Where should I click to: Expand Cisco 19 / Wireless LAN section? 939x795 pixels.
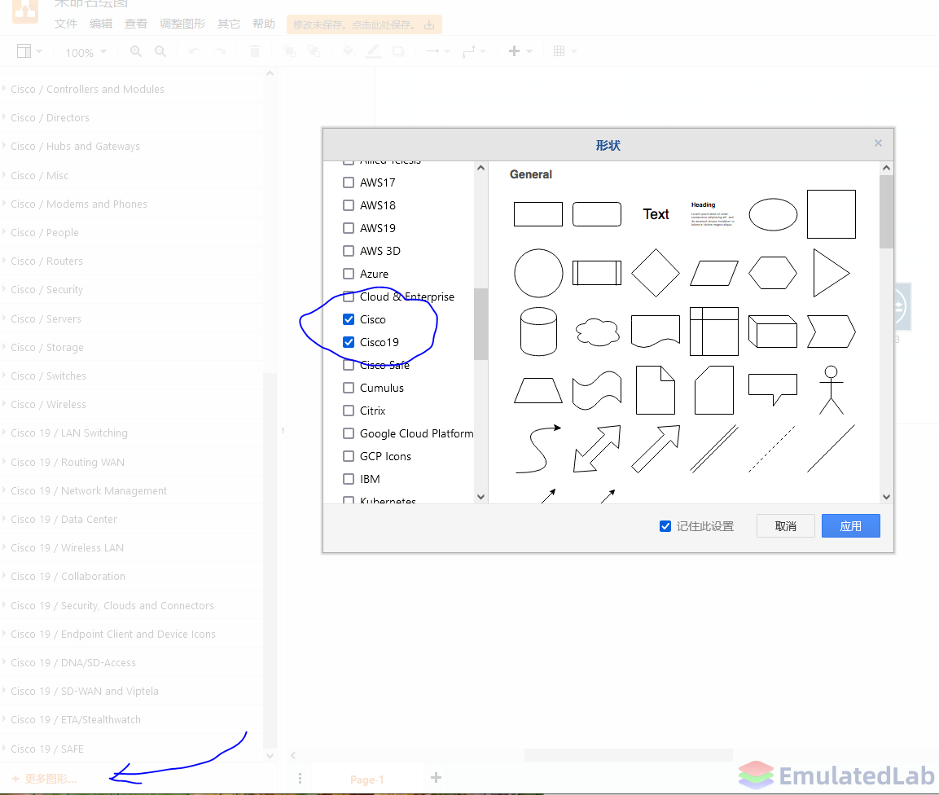[x=132, y=547]
